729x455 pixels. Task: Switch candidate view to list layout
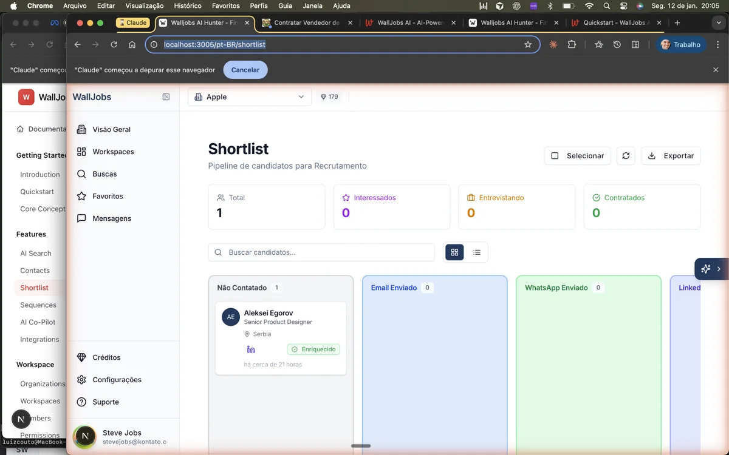[477, 252]
